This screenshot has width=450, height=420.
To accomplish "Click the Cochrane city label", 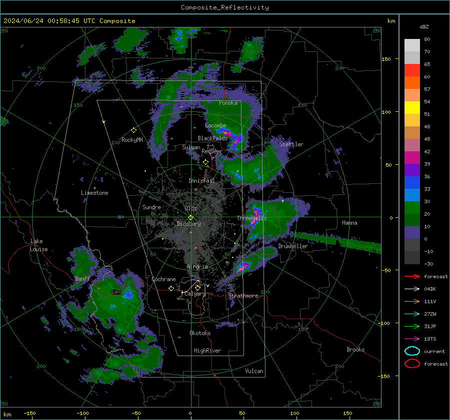I will (x=163, y=279).
